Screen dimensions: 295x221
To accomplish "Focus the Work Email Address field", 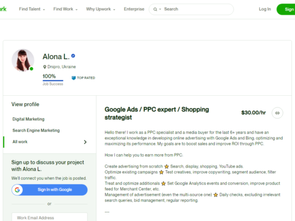I will pos(50,217).
